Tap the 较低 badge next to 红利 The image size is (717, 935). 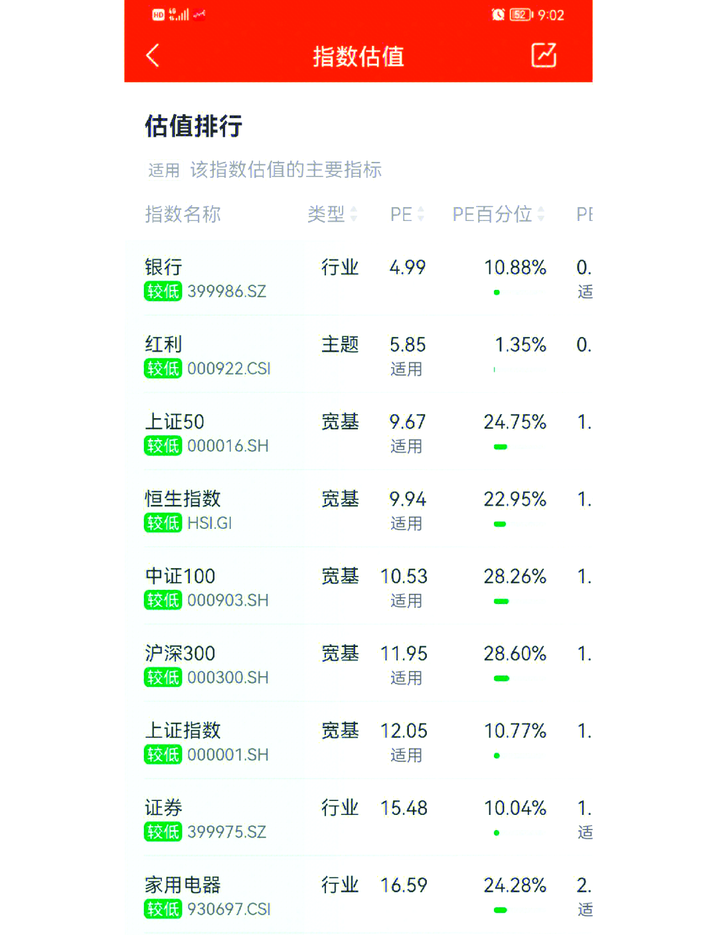pos(163,368)
